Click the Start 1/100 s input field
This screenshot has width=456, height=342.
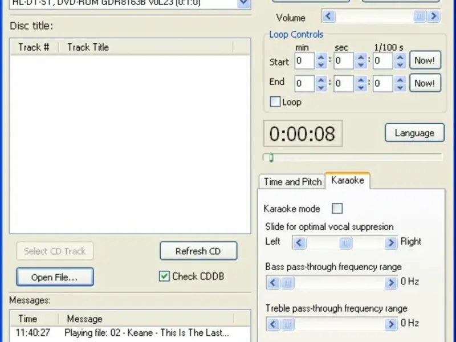click(383, 61)
